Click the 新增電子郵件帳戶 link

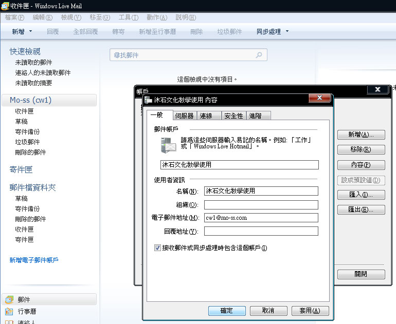pos(34,260)
